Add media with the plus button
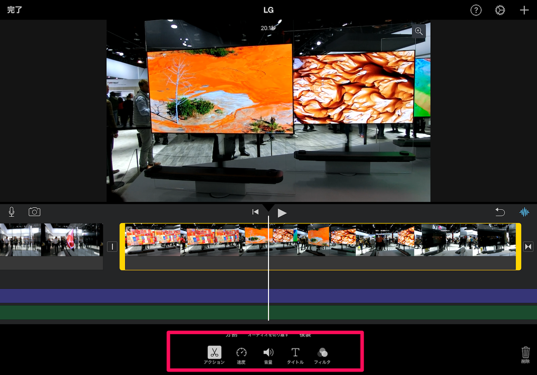 pyautogui.click(x=524, y=10)
